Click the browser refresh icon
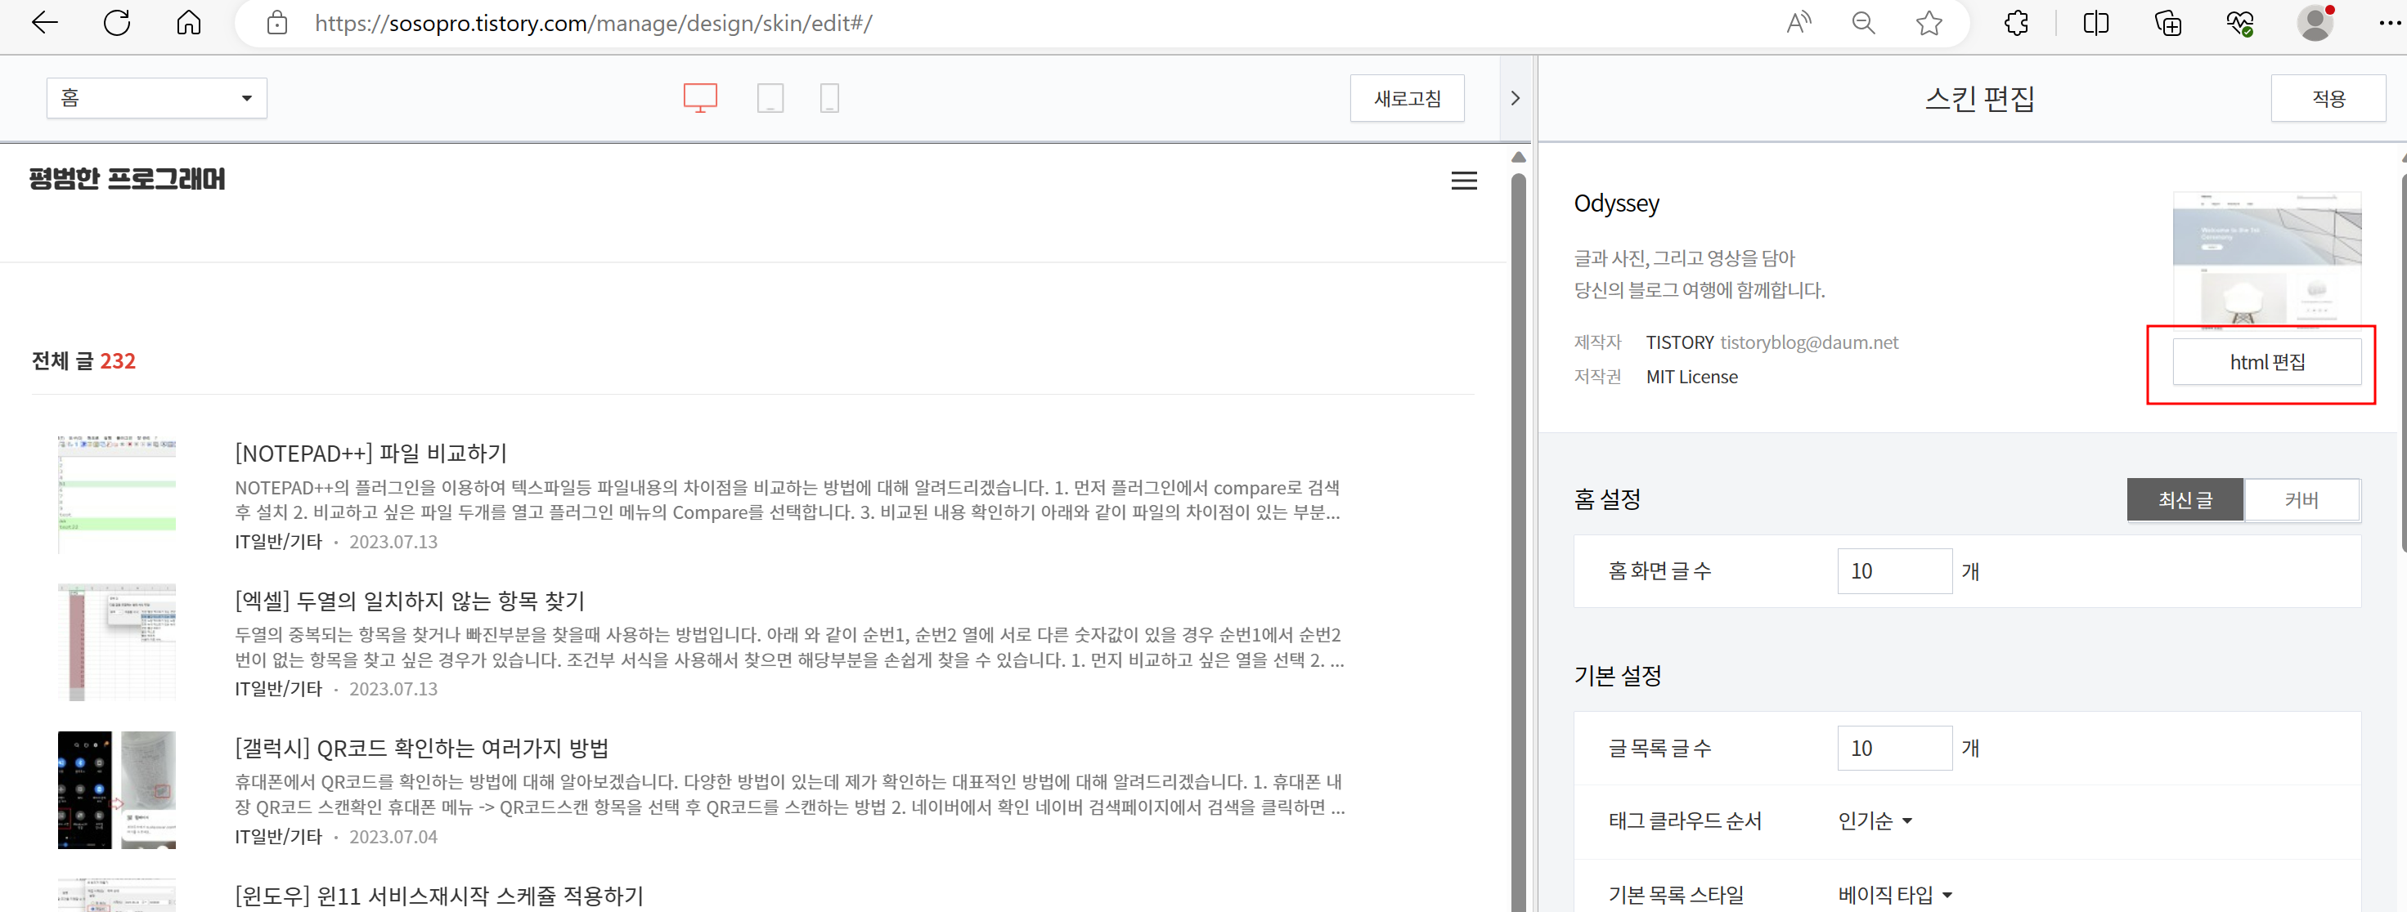The width and height of the screenshot is (2407, 912). [117, 24]
